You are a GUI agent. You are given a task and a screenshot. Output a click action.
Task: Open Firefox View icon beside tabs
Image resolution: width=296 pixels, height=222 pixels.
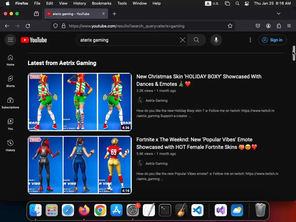pyautogui.click(x=36, y=14)
